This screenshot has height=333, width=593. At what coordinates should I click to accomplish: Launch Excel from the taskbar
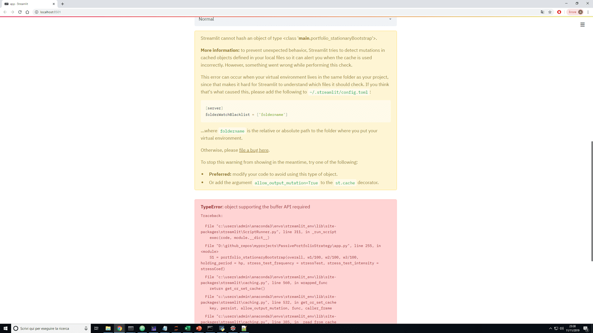click(x=187, y=328)
